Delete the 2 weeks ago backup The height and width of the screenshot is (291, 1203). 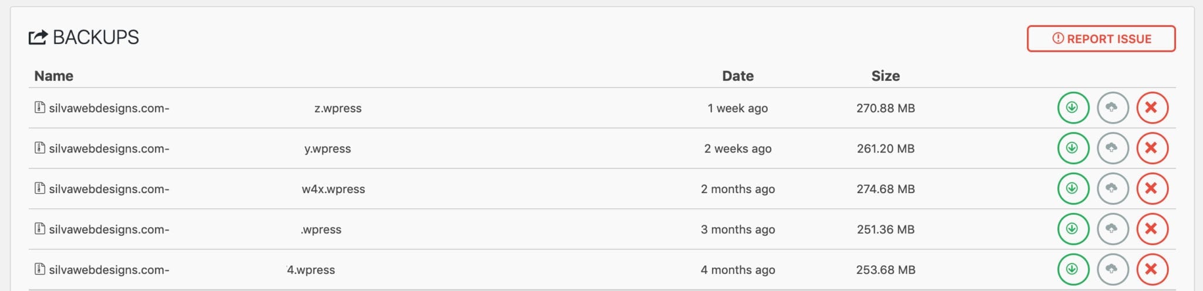(x=1152, y=148)
